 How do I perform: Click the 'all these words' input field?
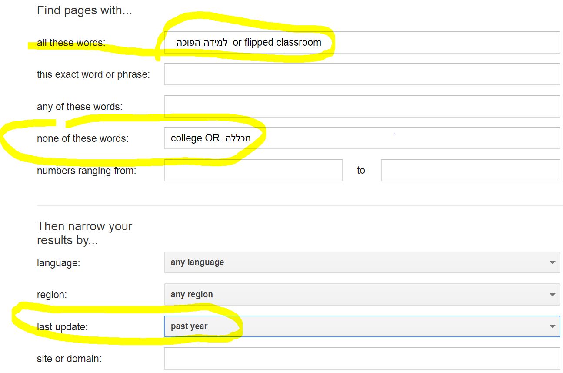(x=362, y=42)
